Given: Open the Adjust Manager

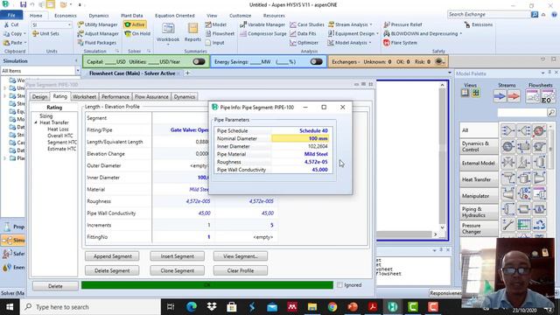Looking at the screenshot, I should pyautogui.click(x=98, y=33).
